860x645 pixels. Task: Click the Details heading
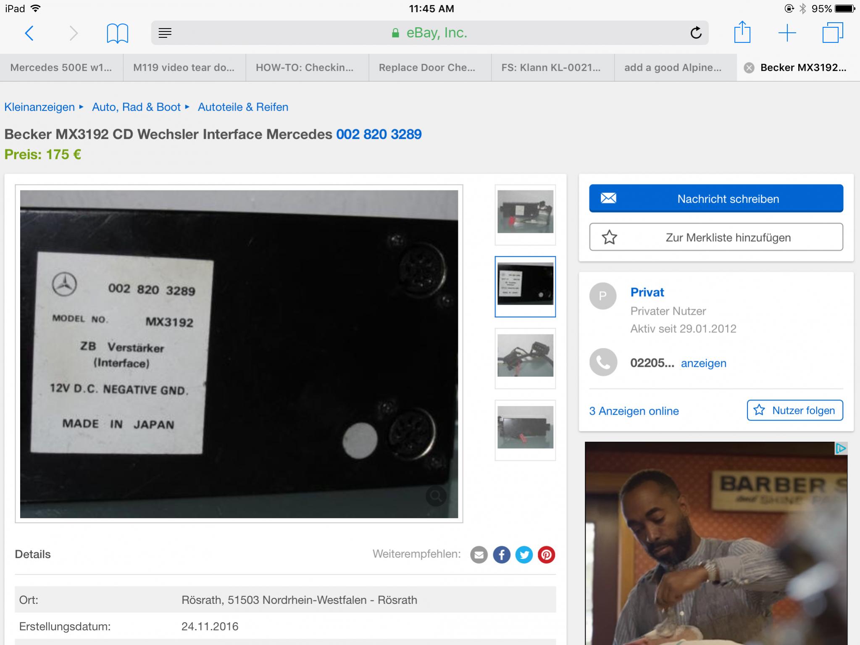point(33,554)
